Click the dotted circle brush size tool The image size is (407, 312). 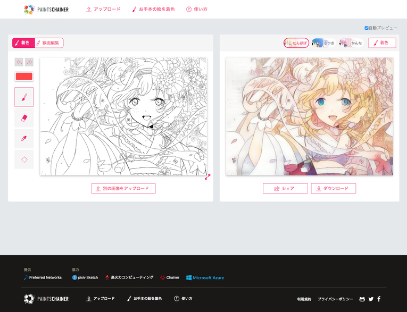point(24,159)
